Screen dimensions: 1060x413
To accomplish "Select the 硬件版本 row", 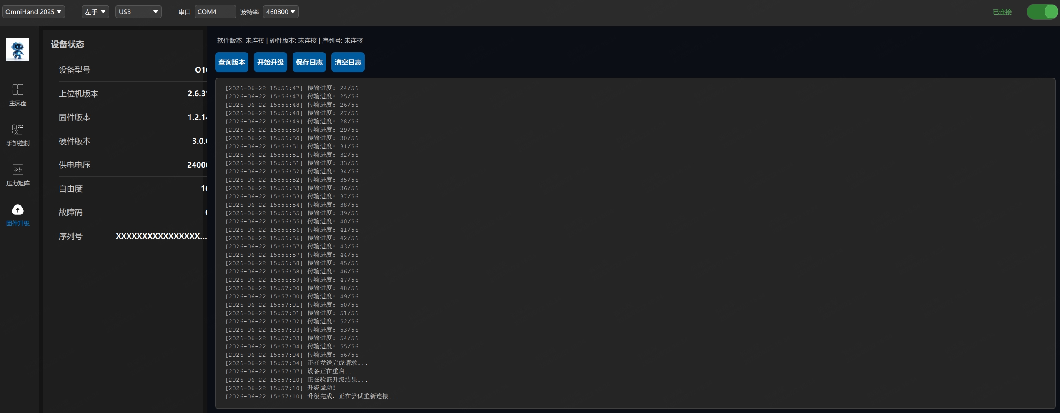I will 133,141.
